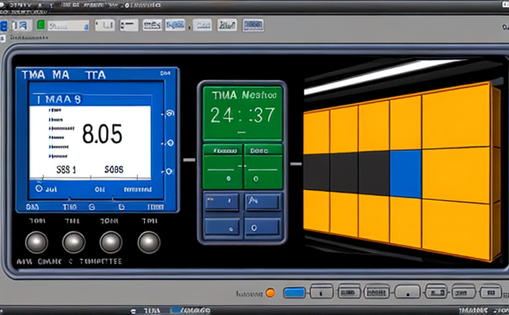Click the second round knob from the left

pyautogui.click(x=74, y=243)
